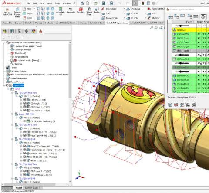Open the DimXpertManager crosshair tab
The image size is (209, 193).
click(x=27, y=31)
